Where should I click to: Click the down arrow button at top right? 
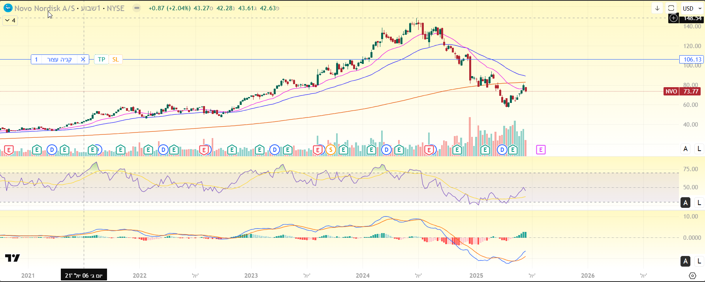(657, 8)
